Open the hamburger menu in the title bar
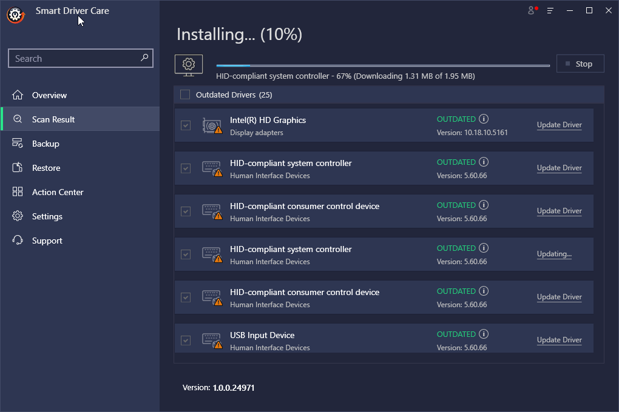 [x=550, y=10]
